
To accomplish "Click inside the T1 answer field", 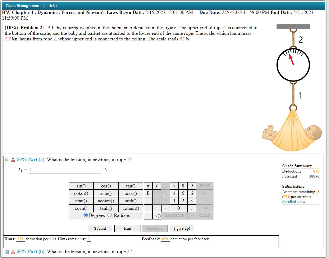I will coord(65,170).
